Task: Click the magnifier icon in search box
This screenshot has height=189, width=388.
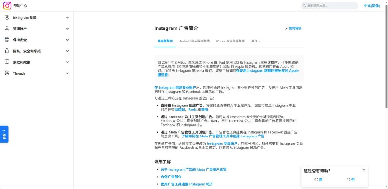Action: tap(304, 6)
